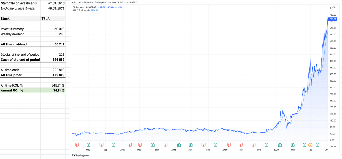Click the orange S stock split marker
This screenshot has width=342, height=159.
point(310,145)
